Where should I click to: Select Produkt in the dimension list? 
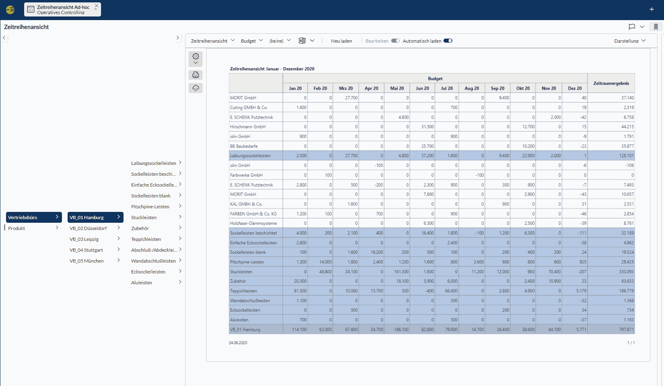(16, 228)
